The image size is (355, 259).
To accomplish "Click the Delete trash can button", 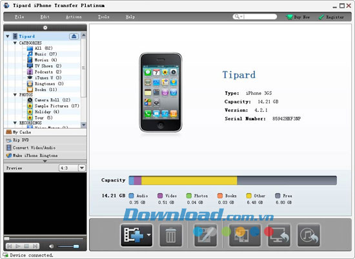I will 170,235.
